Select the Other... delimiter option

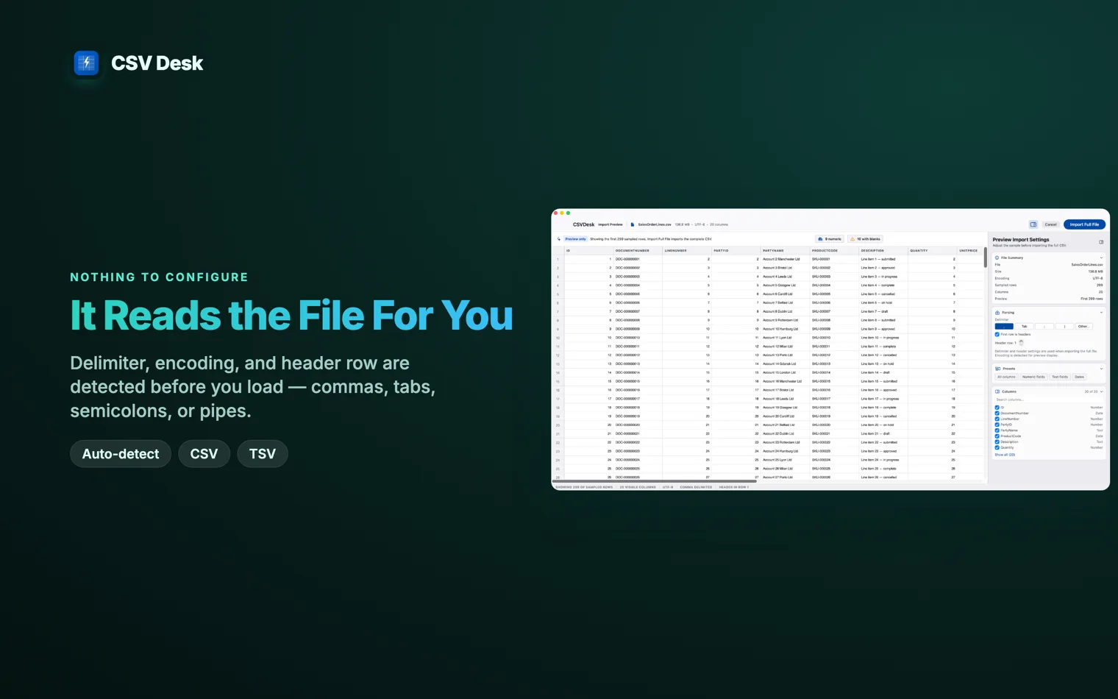click(1083, 327)
